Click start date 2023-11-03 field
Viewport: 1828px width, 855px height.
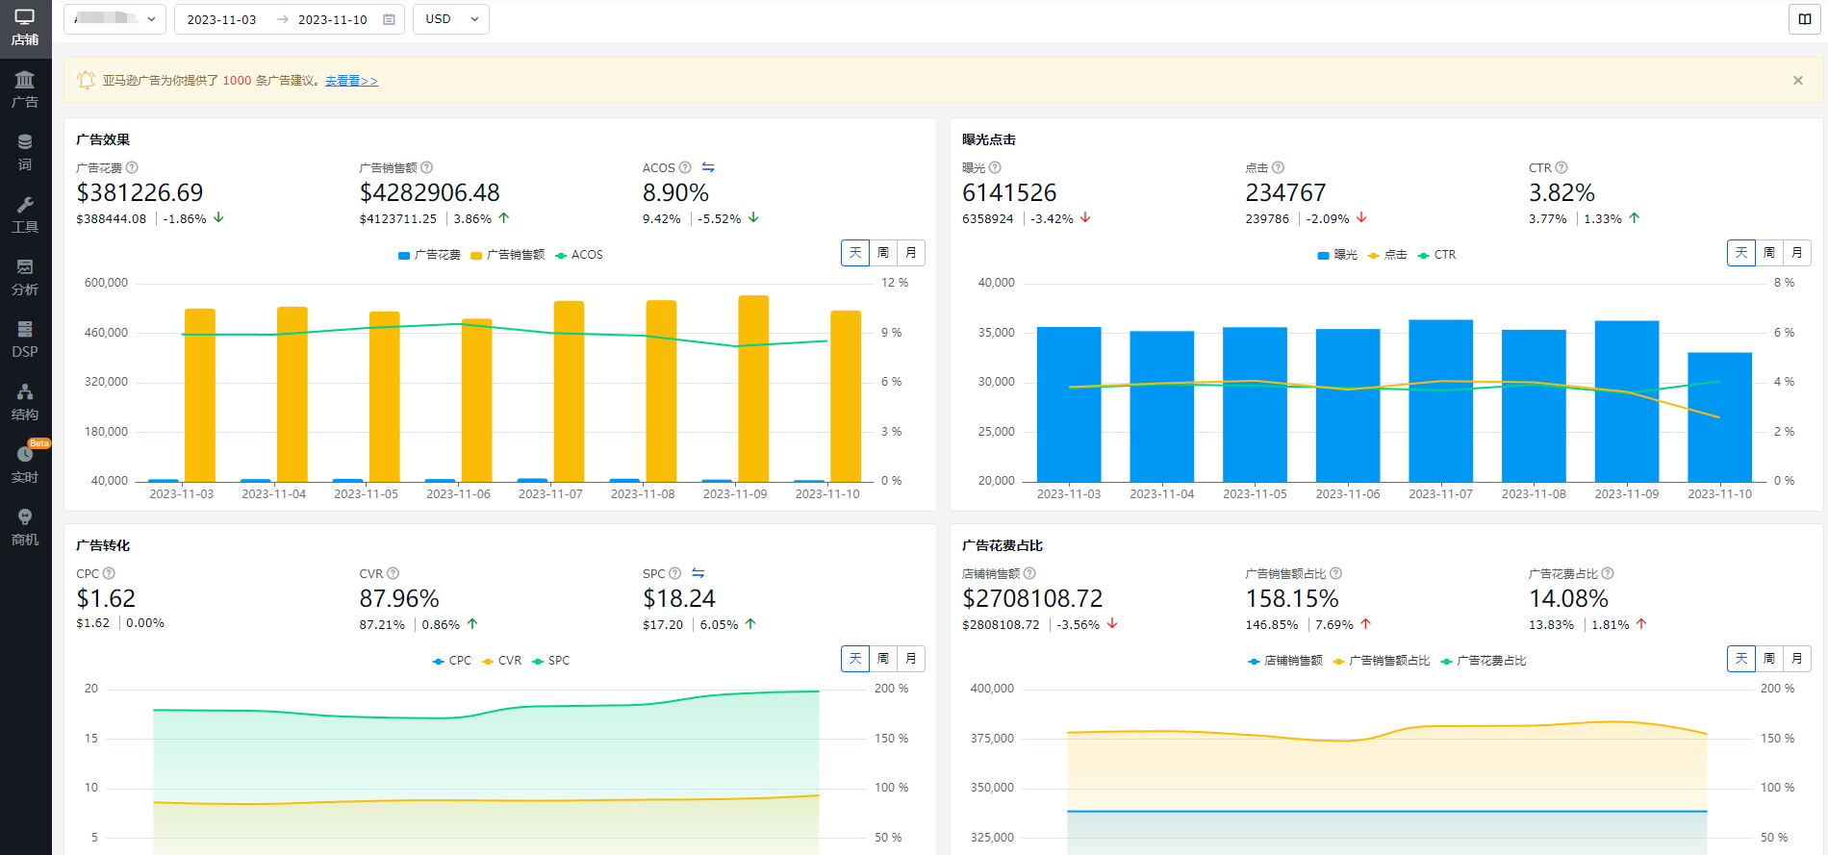coord(222,19)
